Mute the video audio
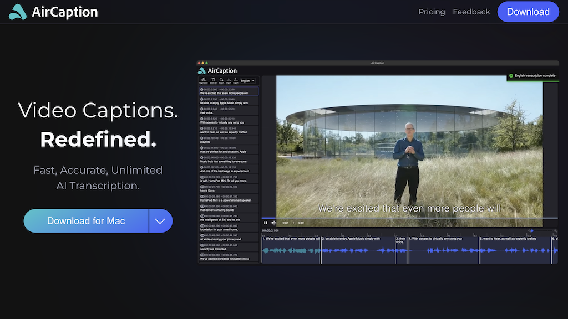The image size is (568, 319). click(x=273, y=223)
